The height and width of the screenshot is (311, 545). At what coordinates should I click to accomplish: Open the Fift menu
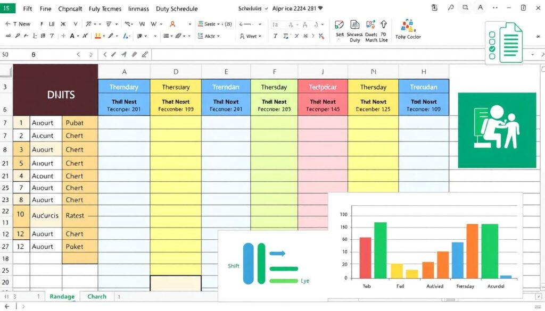28,9
